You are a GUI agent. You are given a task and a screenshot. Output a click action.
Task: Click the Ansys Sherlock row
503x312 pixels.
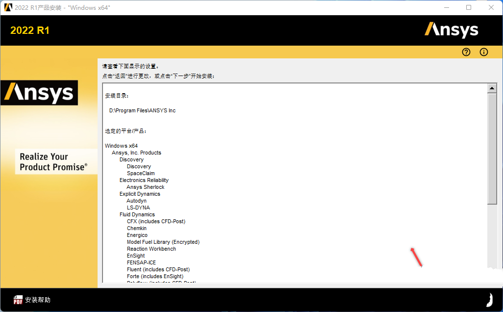pos(145,187)
